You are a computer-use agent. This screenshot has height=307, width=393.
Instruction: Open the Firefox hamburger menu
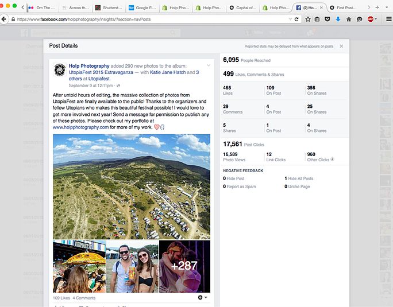(x=389, y=19)
